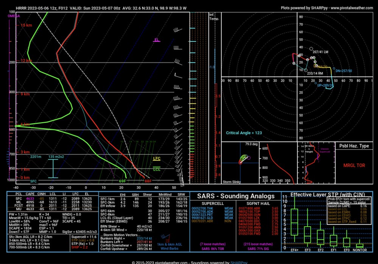Screen dimensions: 378x264
Task: Click '(7 loose matches)' under supercell
Action: coord(213,244)
